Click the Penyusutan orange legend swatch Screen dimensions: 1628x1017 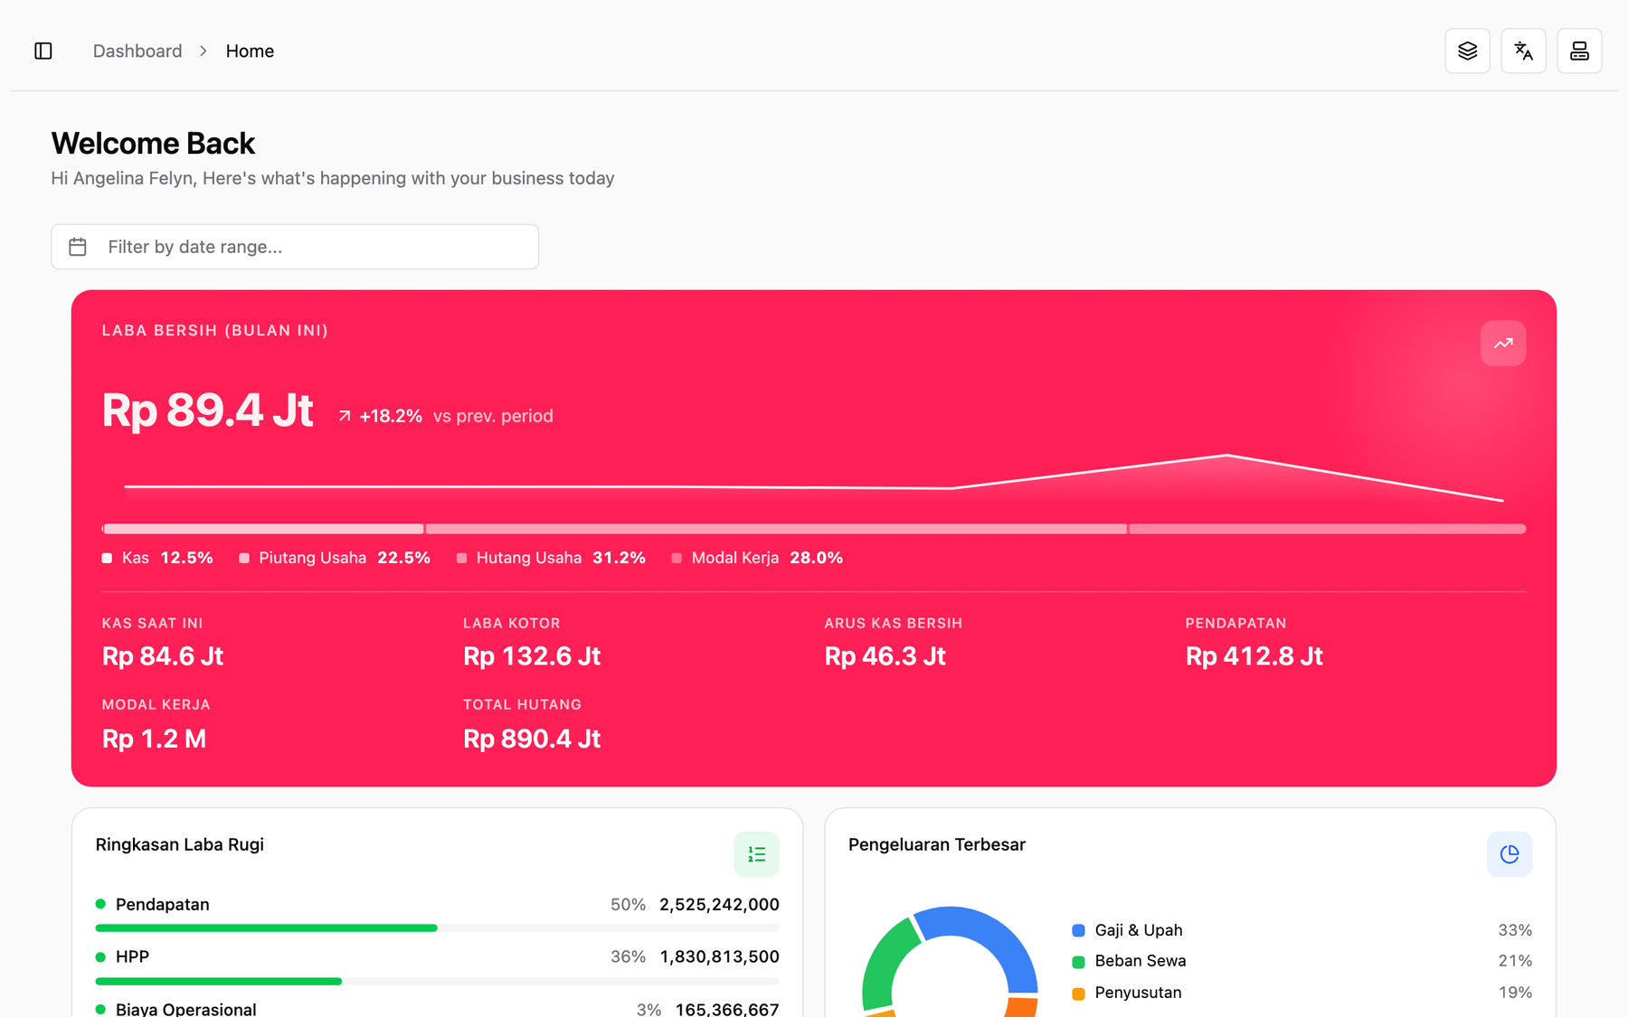1078,993
